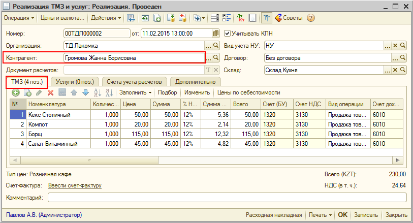Expand the Действия menu

click(106, 18)
